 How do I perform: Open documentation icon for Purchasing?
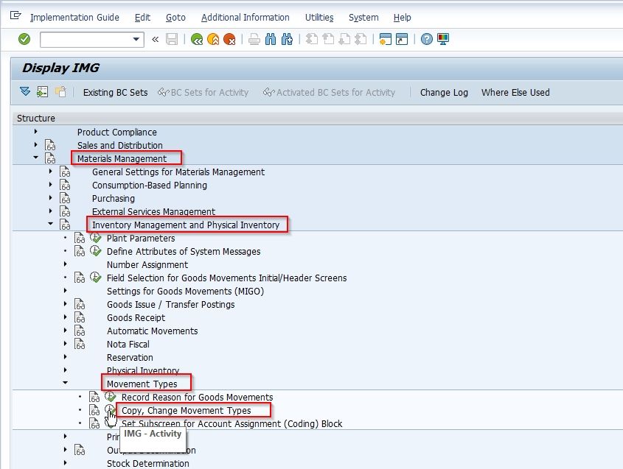coord(65,199)
